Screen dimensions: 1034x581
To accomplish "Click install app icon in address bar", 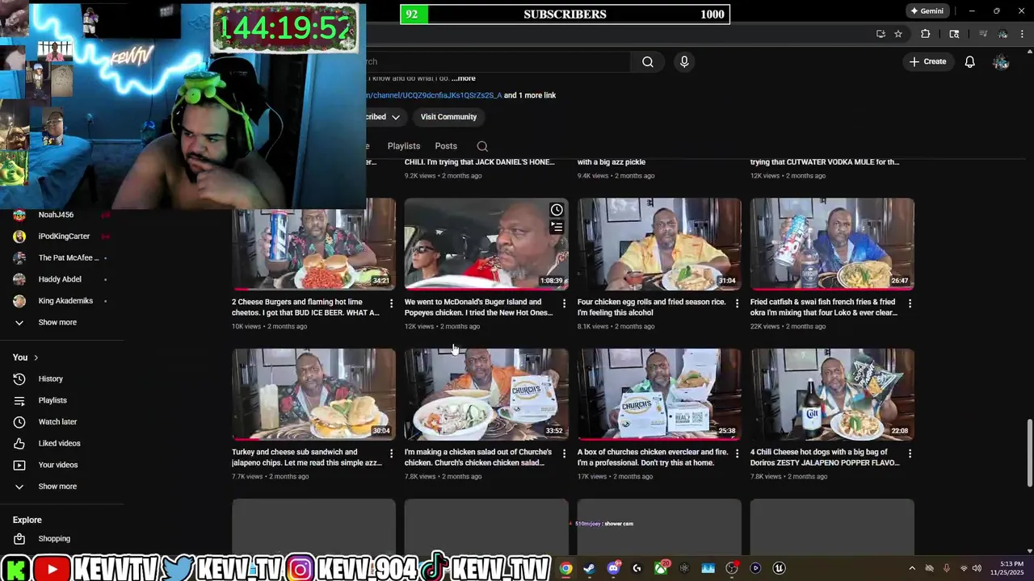I will [881, 34].
